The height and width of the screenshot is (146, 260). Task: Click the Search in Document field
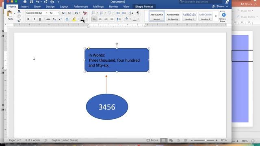coord(201,2)
